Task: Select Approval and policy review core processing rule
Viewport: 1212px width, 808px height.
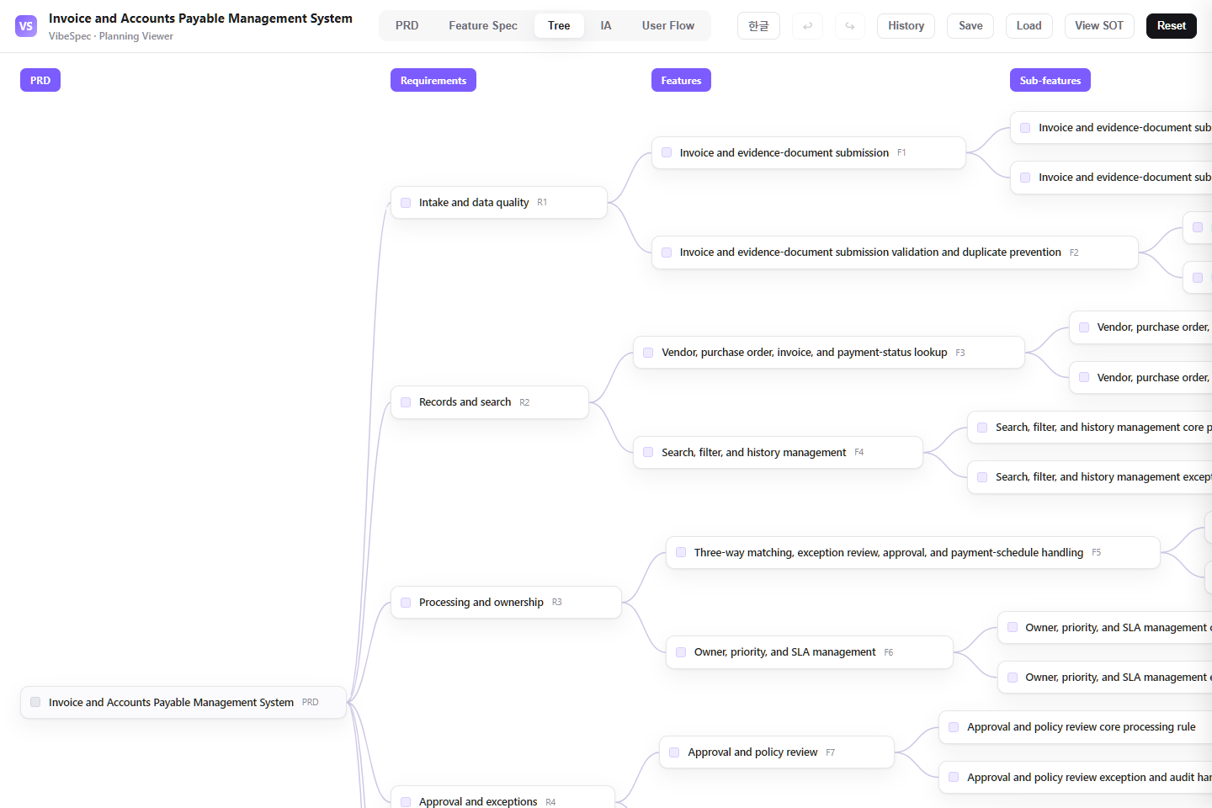Action: tap(1076, 727)
